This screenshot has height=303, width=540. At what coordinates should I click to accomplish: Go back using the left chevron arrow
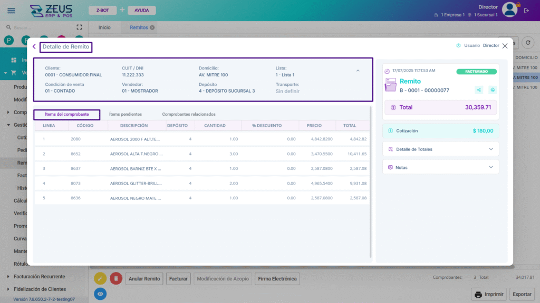tap(34, 46)
